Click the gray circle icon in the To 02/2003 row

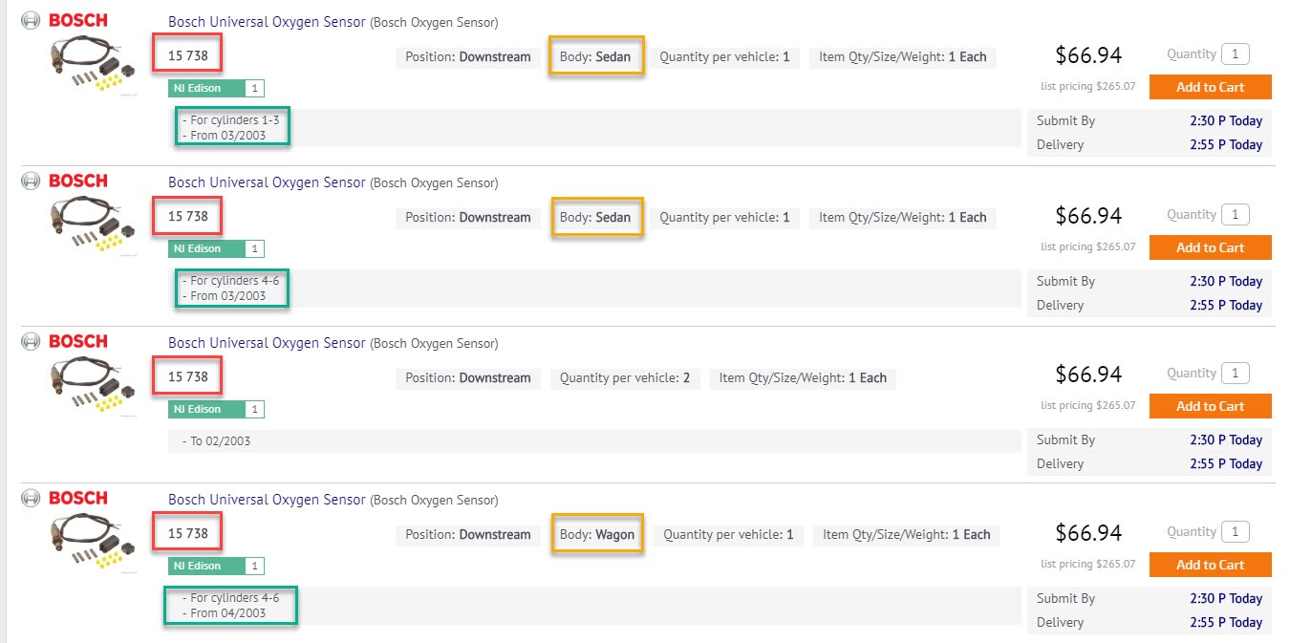point(31,341)
